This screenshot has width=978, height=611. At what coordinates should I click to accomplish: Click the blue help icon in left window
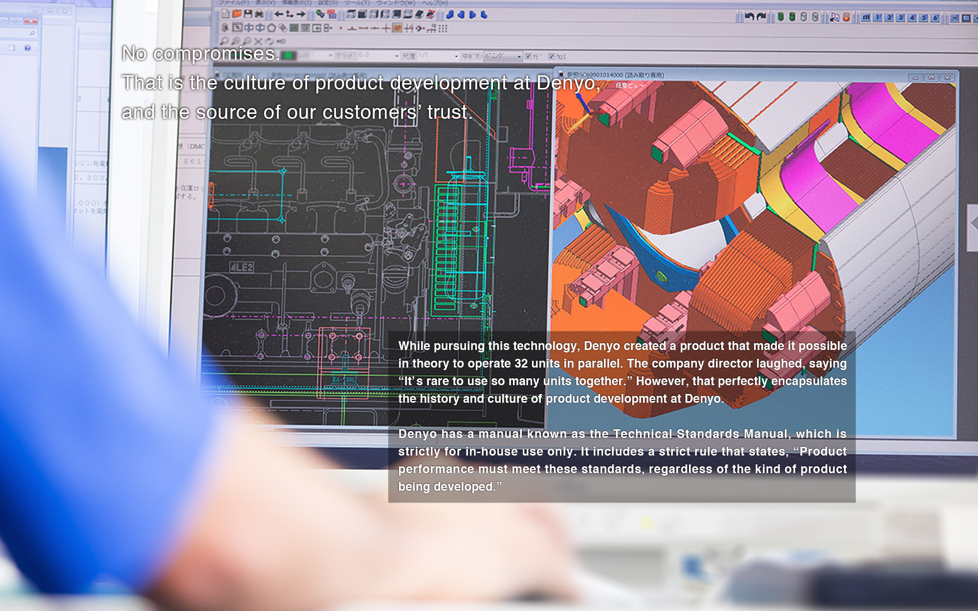pyautogui.click(x=27, y=47)
